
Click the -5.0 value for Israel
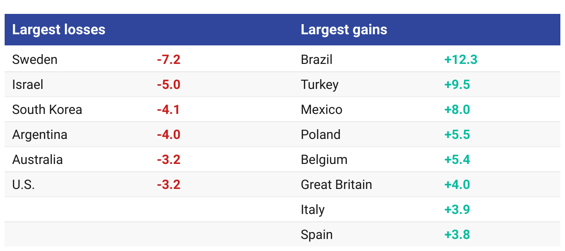pos(169,85)
